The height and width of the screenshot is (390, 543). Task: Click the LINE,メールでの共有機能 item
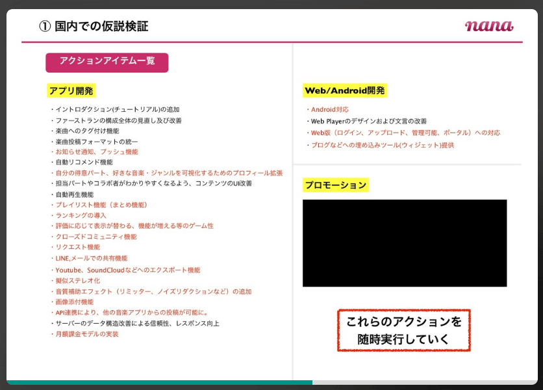(91, 258)
